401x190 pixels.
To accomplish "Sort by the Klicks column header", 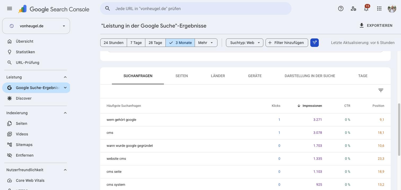I will (x=276, y=106).
